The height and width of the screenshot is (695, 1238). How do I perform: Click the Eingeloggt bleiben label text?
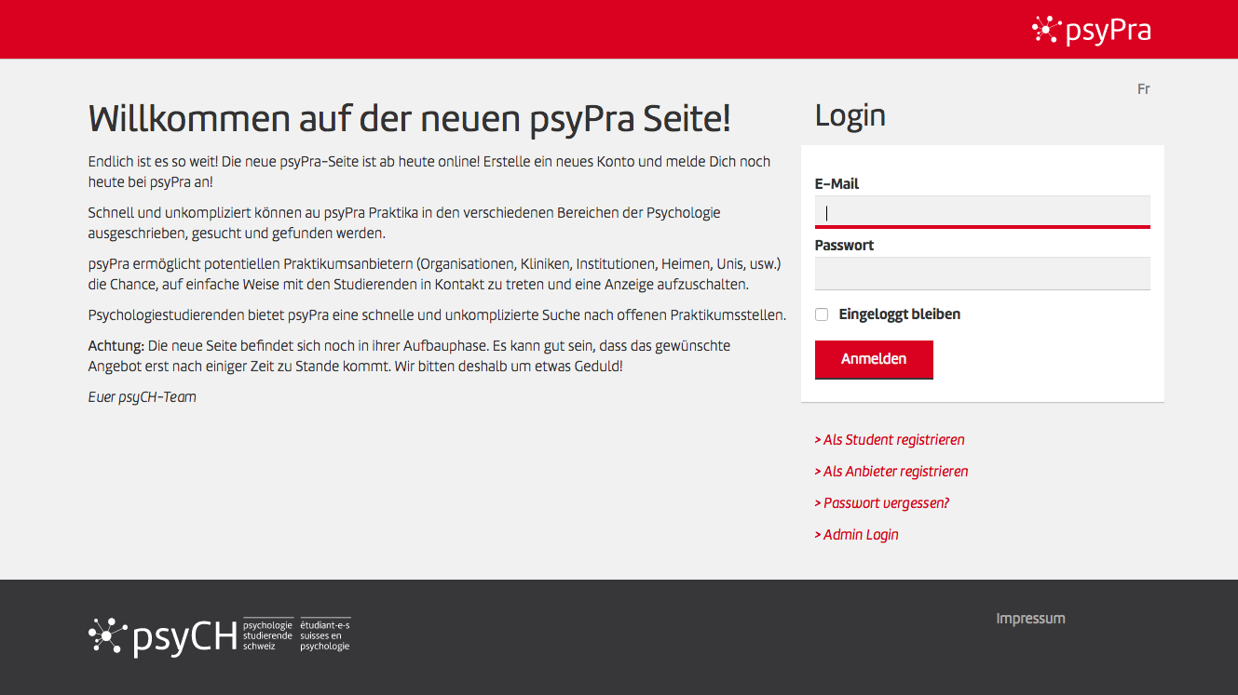(x=900, y=314)
